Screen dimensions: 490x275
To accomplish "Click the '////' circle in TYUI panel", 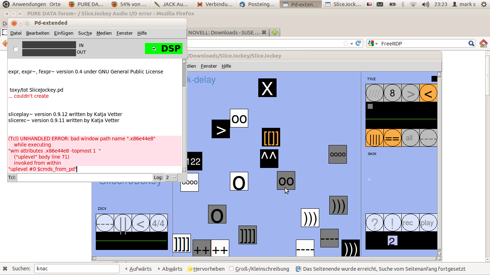I will [x=374, y=93].
